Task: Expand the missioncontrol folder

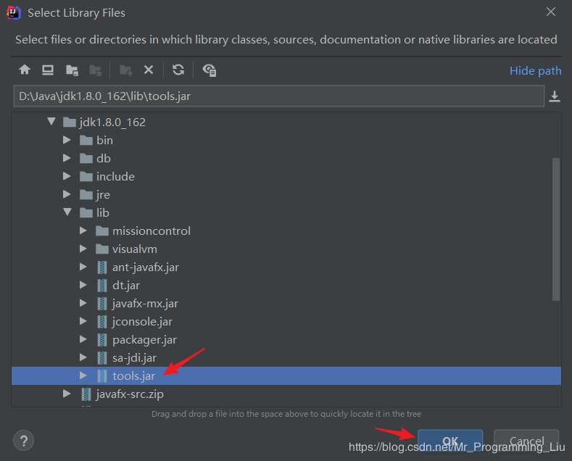Action: 83,230
